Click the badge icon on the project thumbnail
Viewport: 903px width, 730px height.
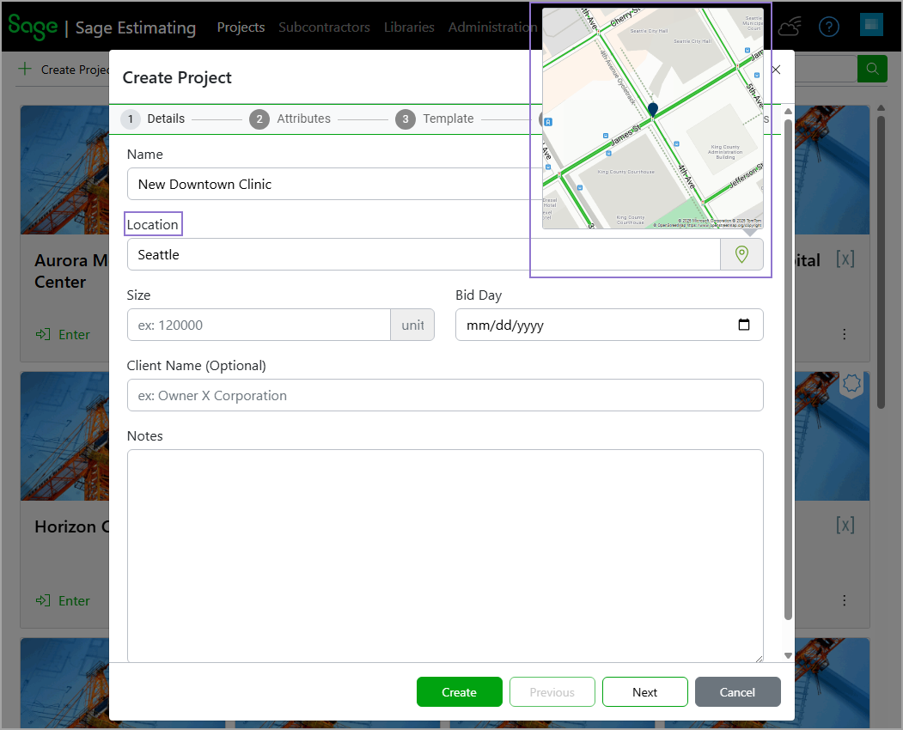[x=851, y=385]
